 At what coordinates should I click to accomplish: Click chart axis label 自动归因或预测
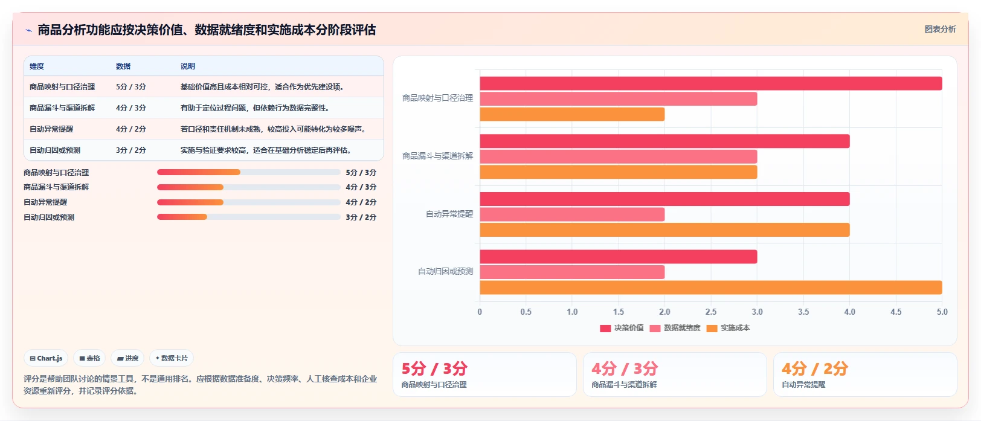coord(445,272)
